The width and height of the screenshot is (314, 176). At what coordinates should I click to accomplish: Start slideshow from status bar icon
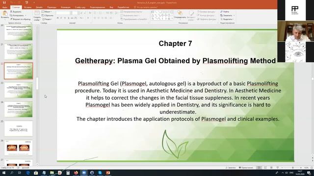point(278,168)
